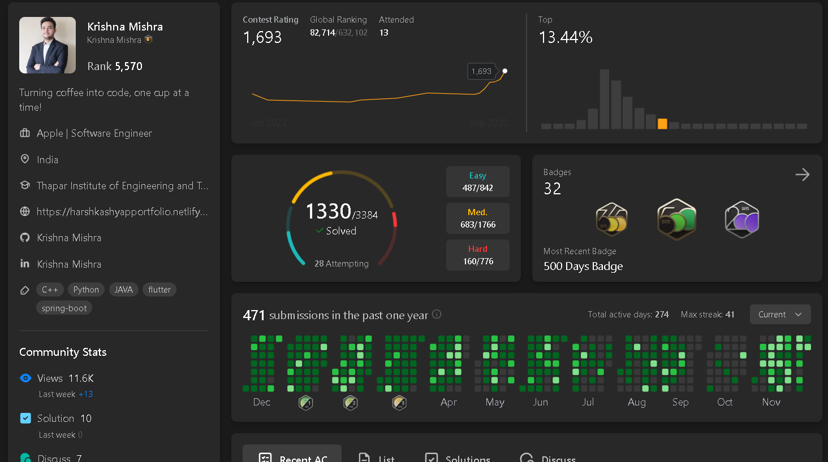Click the Community Stats heading
Screen dimensions: 828x462
(63, 352)
